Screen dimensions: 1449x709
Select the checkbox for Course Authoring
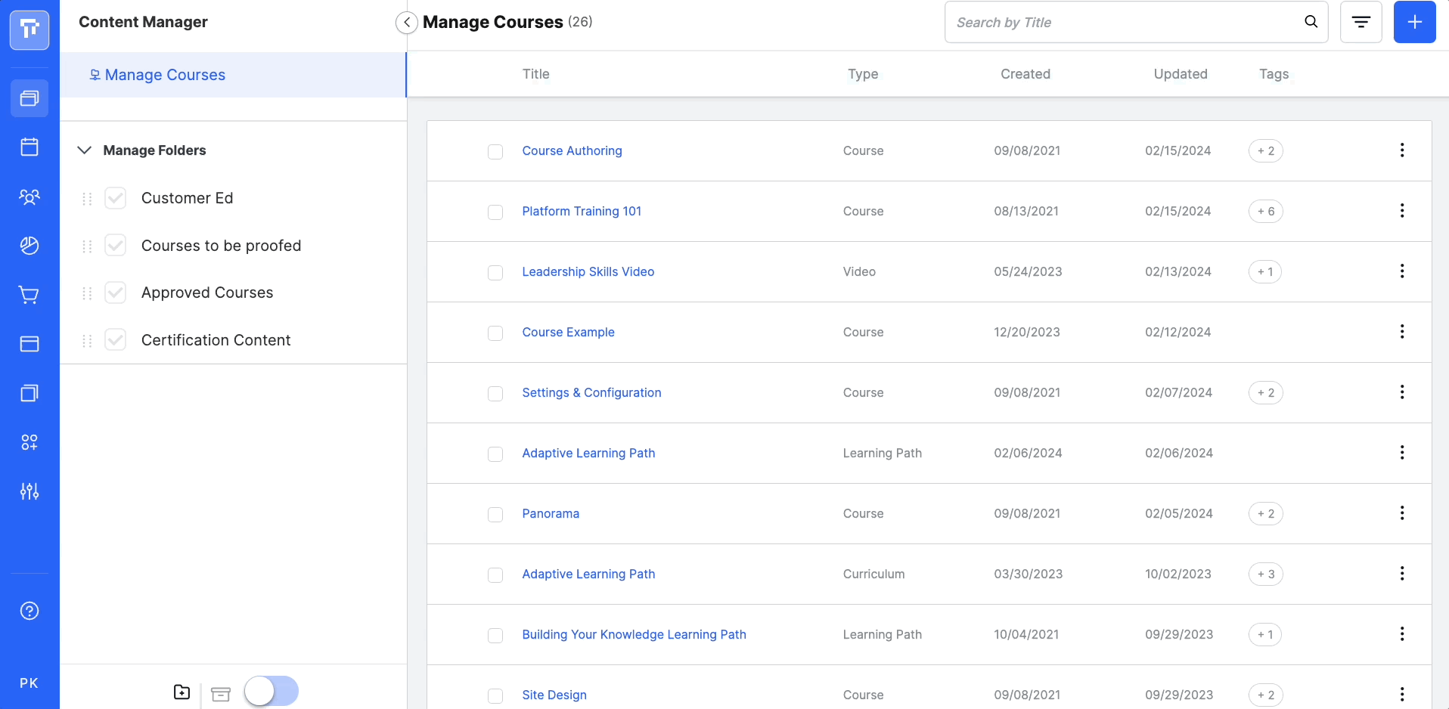pos(495,151)
